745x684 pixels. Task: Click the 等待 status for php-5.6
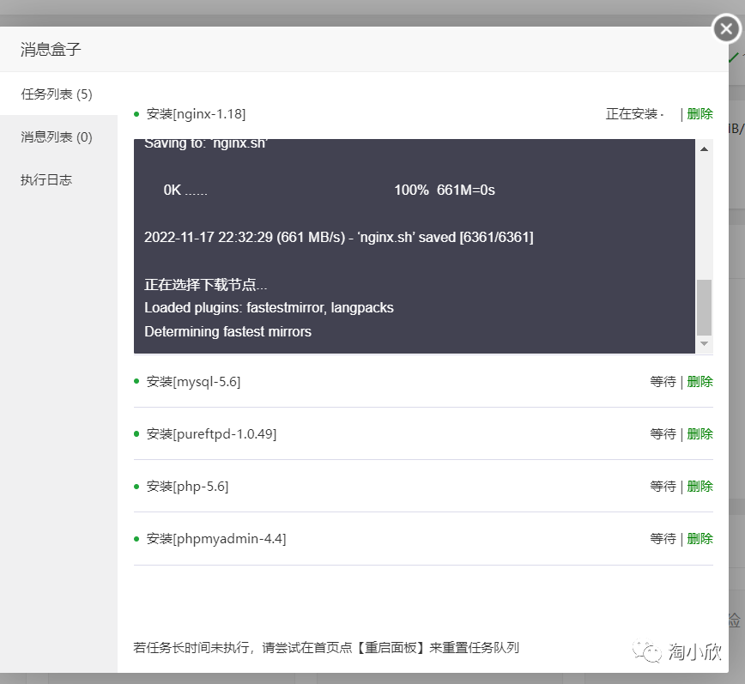coord(663,486)
